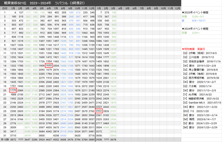Image resolution: width=222 pixels, height=142 pixels.
Task: Click the red ★特別戦果 実装日 heading
Action: (x=193, y=49)
